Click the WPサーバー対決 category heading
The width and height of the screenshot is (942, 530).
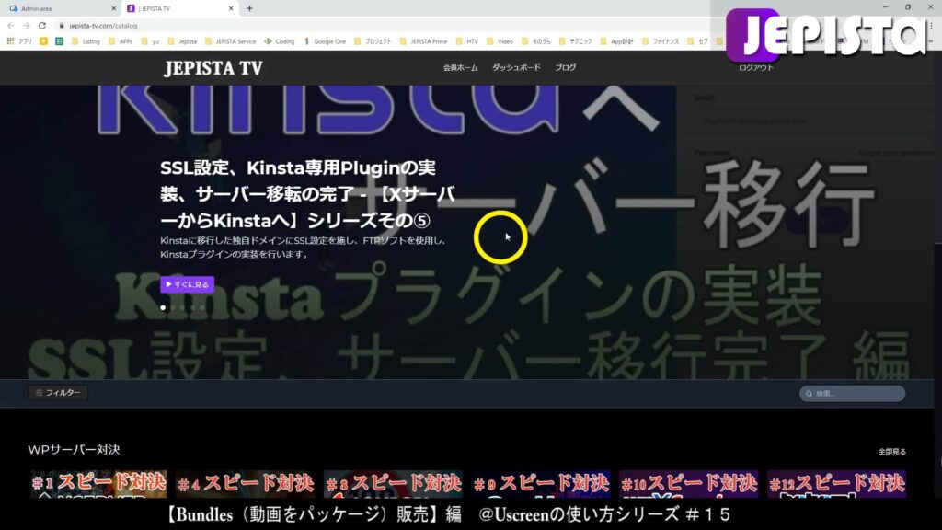pos(74,449)
